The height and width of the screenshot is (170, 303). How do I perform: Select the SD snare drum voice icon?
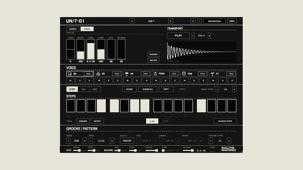tap(98, 74)
